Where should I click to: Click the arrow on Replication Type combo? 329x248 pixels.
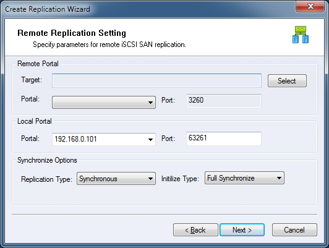(150, 179)
